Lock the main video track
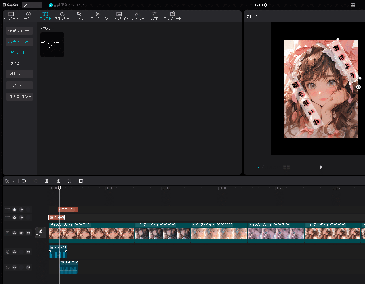 (x=14, y=233)
